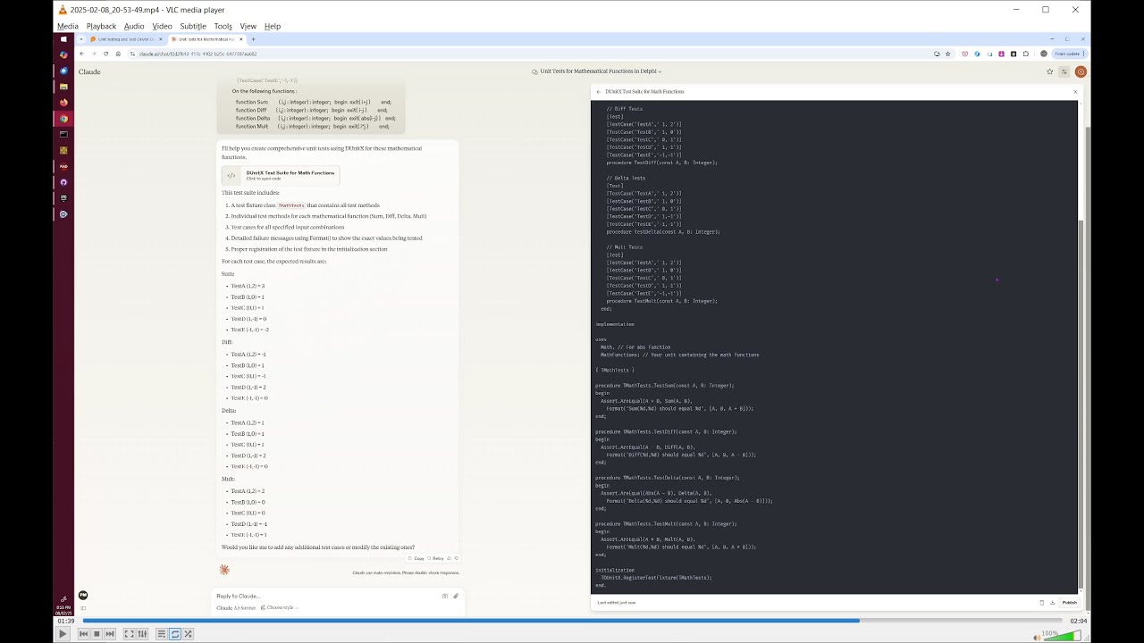Click the Reply to Claude input field
The image size is (1144, 643).
point(326,596)
